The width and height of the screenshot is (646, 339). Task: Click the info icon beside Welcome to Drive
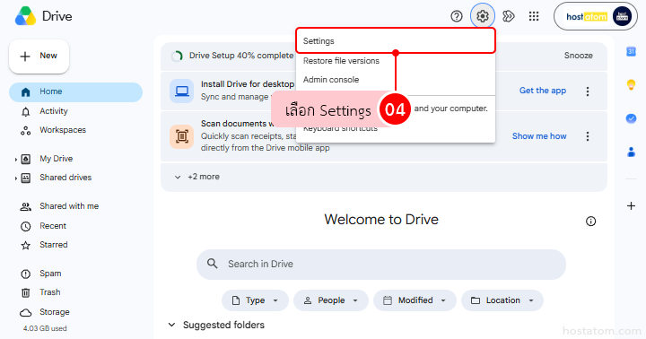pos(590,222)
